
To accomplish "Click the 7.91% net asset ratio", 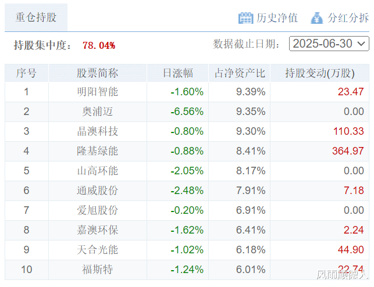I will [x=251, y=191].
